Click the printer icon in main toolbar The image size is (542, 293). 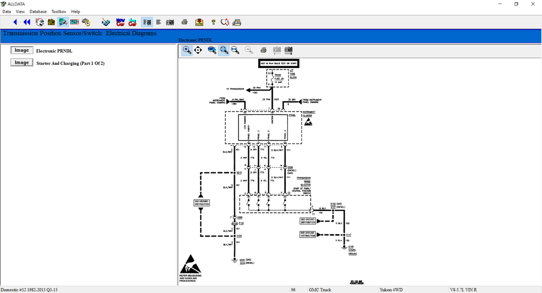(x=185, y=22)
